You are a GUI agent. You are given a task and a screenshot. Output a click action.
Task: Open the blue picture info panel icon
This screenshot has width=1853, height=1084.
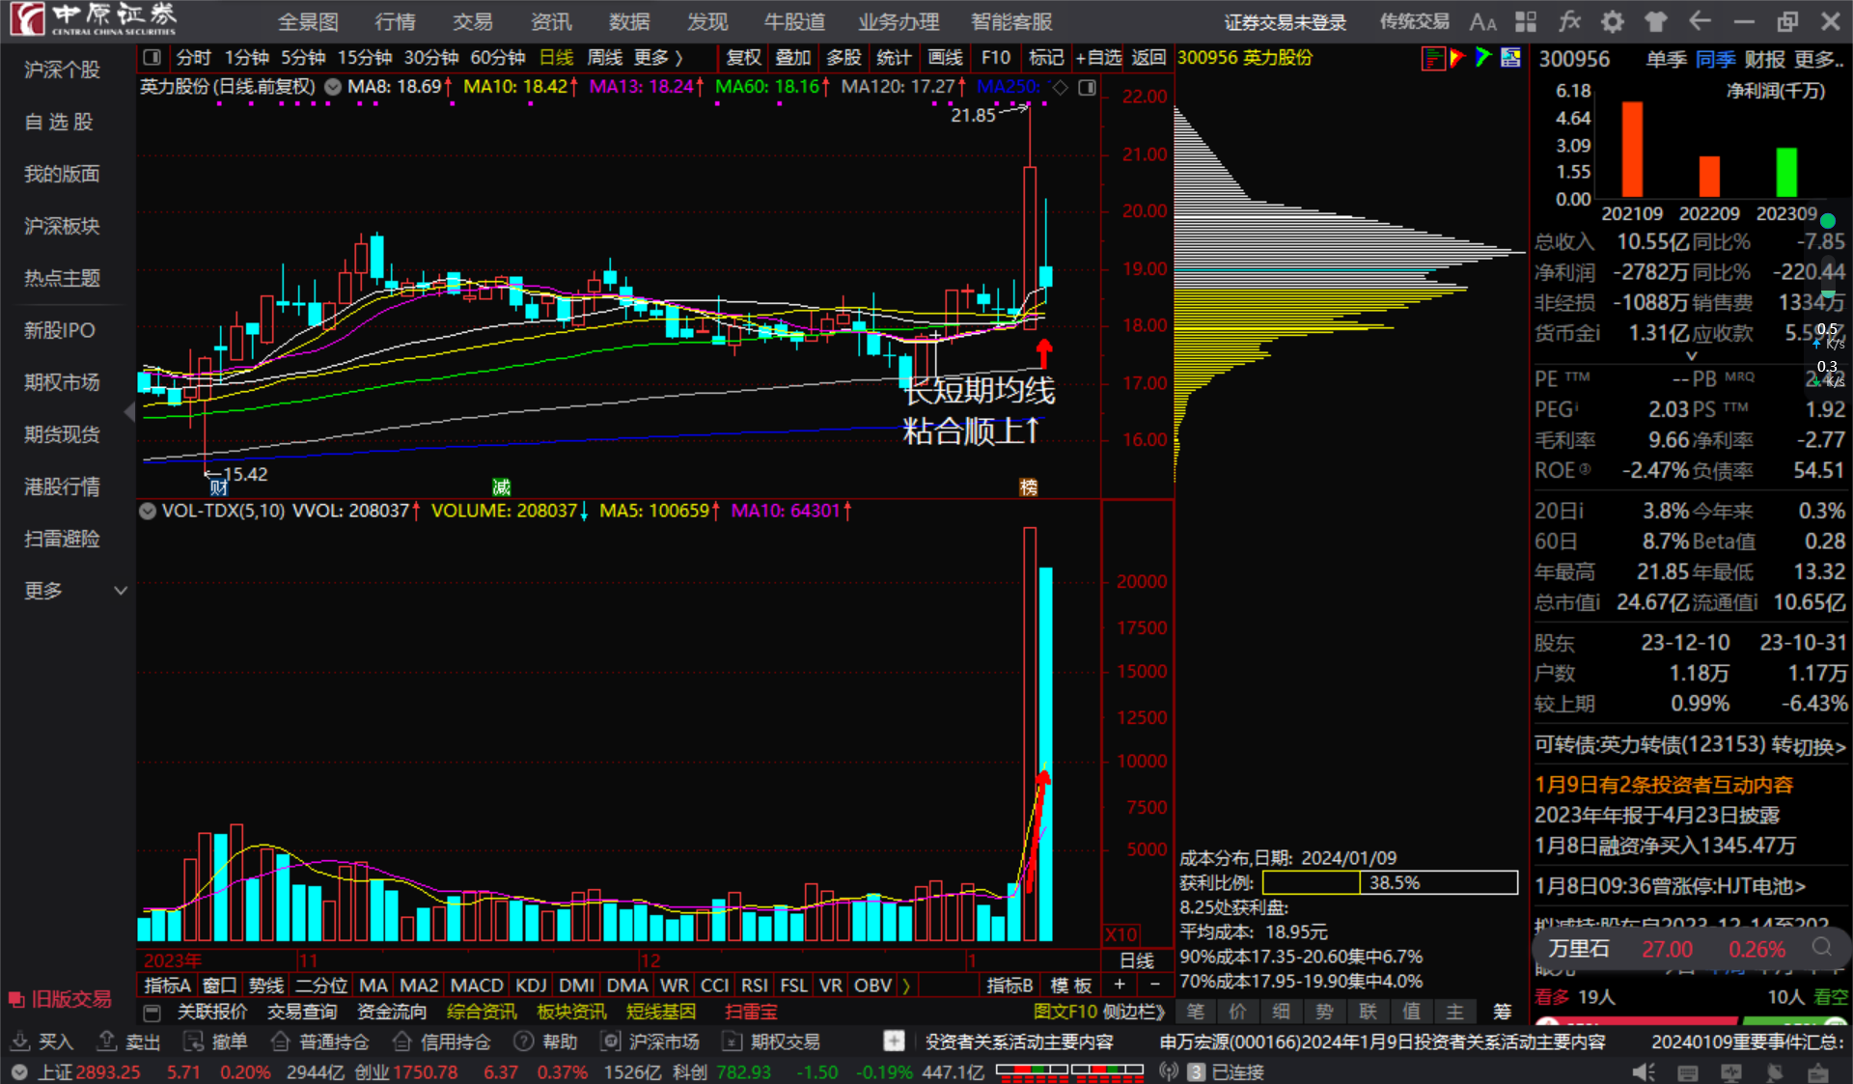coord(1510,58)
